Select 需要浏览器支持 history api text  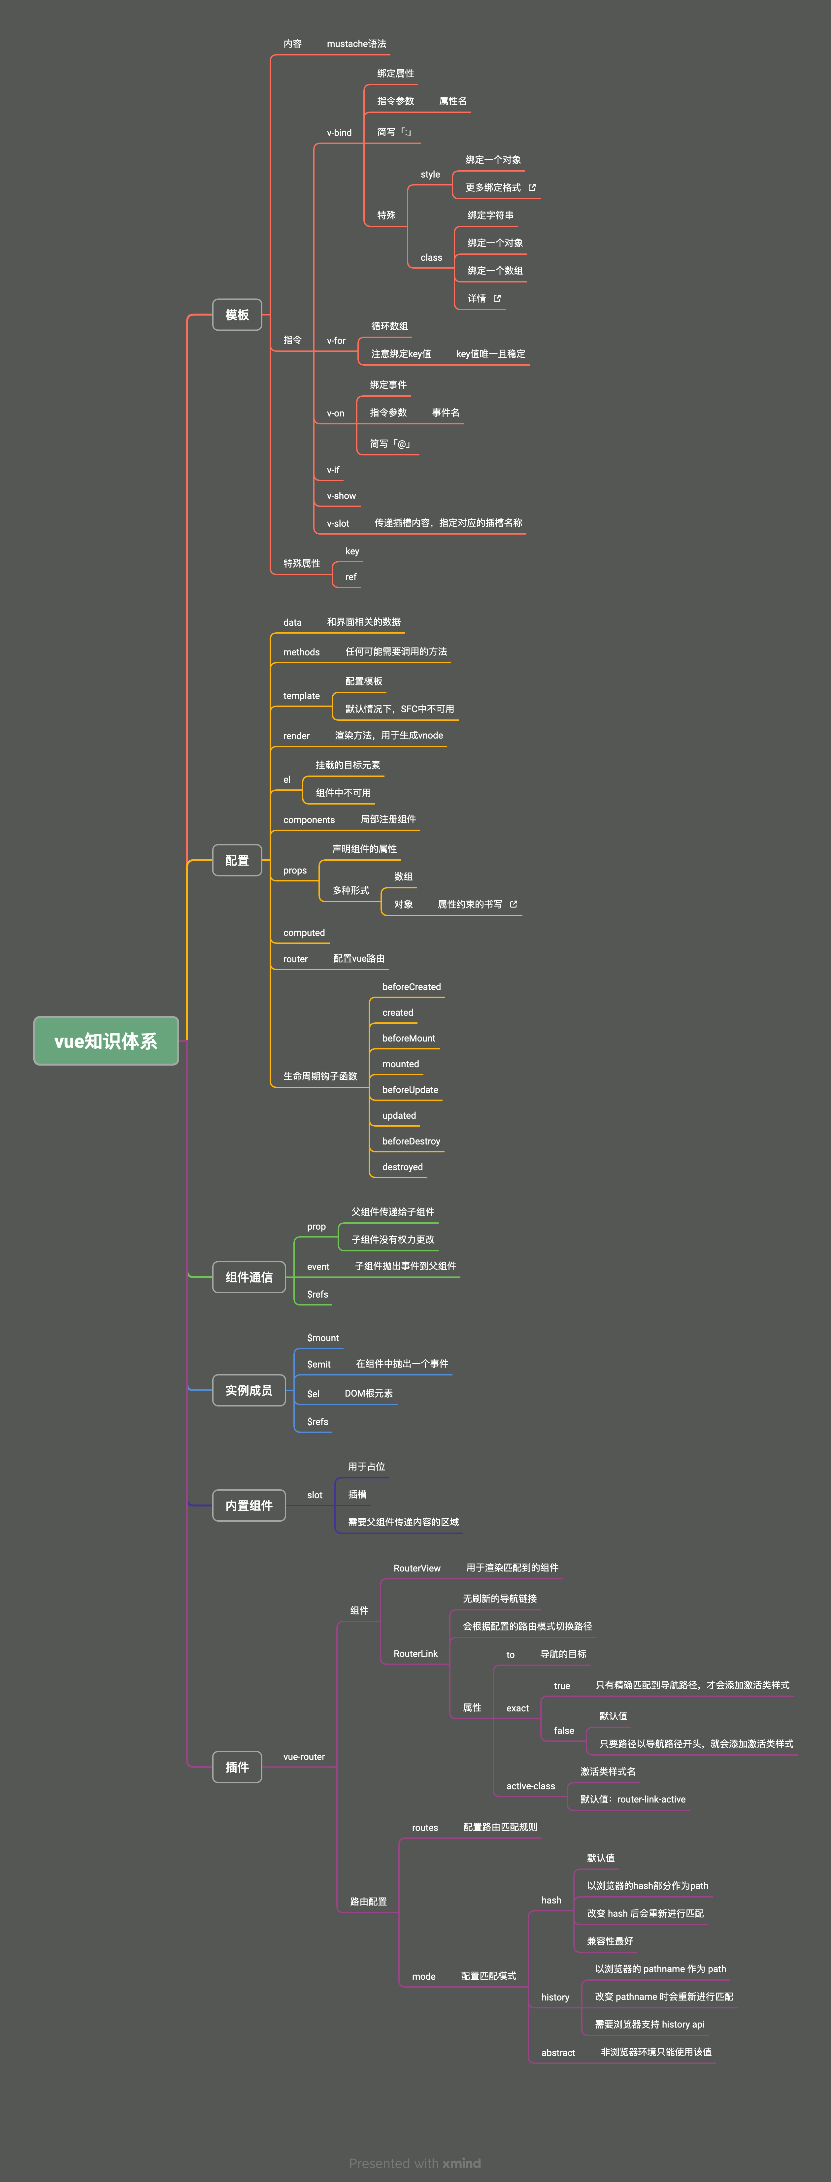click(650, 2025)
